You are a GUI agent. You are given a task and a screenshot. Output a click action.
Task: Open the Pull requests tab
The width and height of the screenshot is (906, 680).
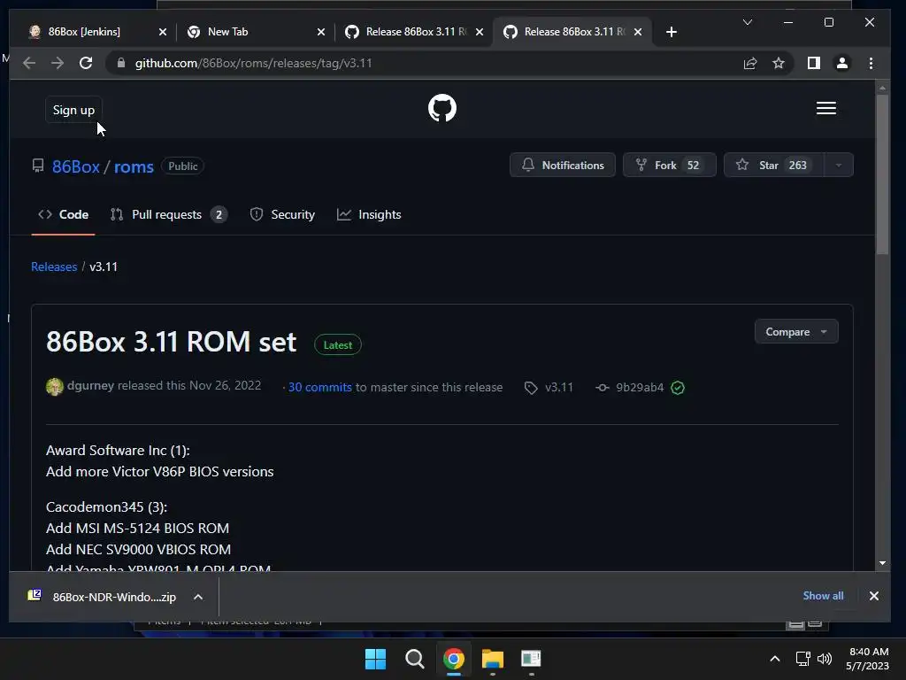[168, 214]
